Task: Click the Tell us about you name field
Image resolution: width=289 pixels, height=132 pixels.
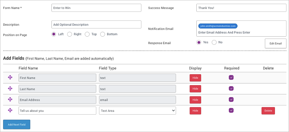Action: pyautogui.click(x=57, y=111)
